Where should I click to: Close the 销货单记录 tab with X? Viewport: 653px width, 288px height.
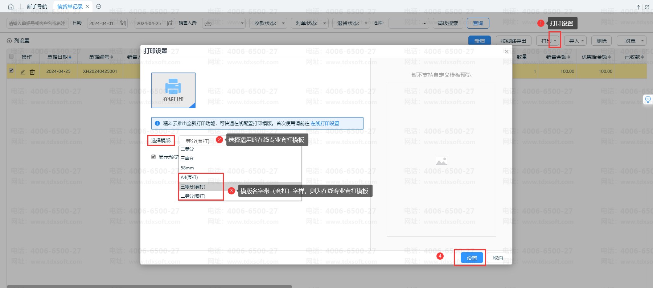87,7
